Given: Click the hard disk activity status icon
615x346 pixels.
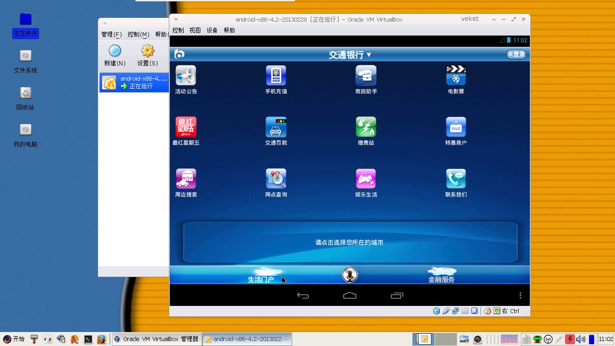Looking at the screenshot, I should pyautogui.click(x=436, y=311).
